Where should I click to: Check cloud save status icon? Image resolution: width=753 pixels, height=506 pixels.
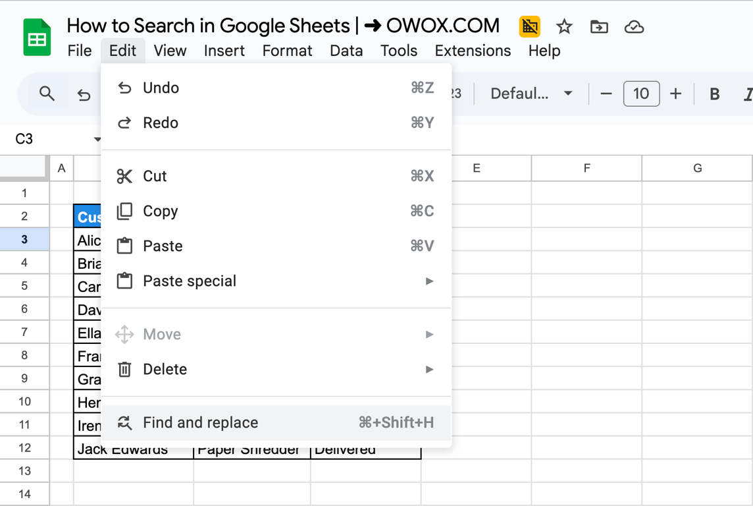634,27
